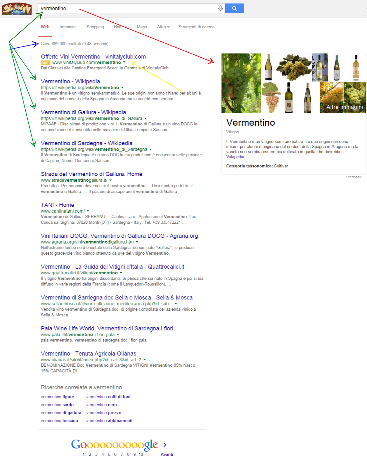Expand arrow beside olianas.it URL

(x=145, y=360)
